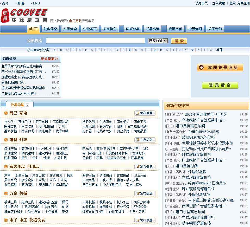Open the 供应信息 tab
This screenshot has height=227, width=250.
point(50,29)
